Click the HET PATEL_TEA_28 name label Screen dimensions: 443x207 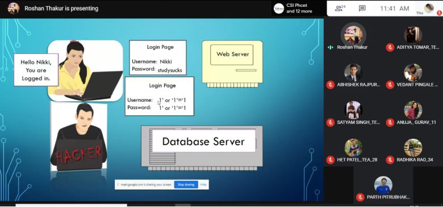point(357,160)
